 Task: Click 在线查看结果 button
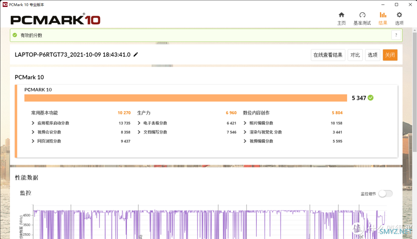328,55
